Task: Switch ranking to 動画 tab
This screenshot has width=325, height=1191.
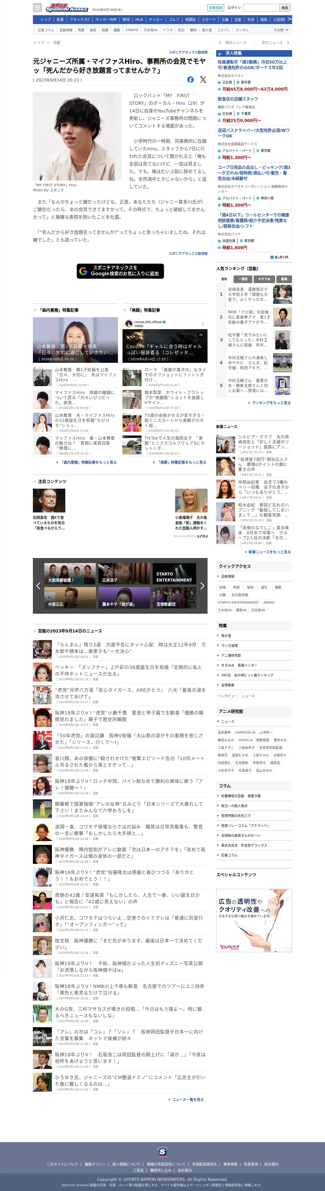Action: click(284, 279)
